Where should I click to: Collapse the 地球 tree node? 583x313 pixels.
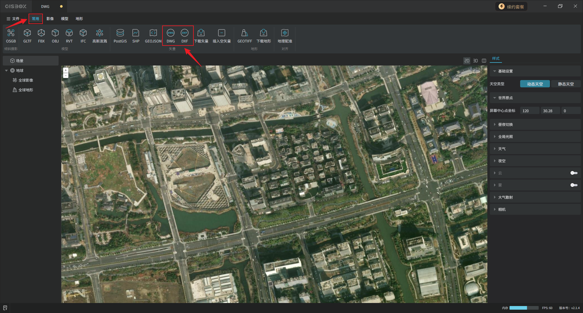click(6, 71)
